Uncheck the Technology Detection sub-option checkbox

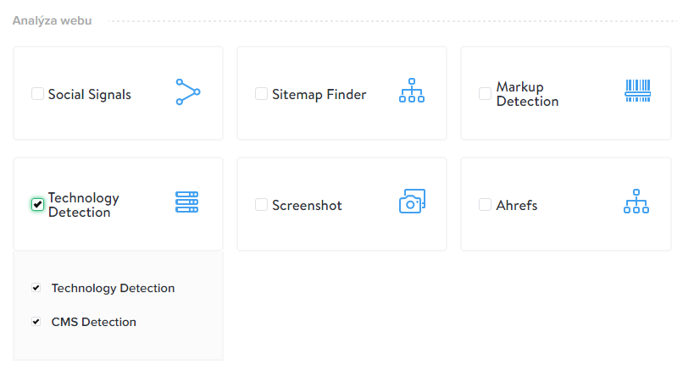(36, 288)
